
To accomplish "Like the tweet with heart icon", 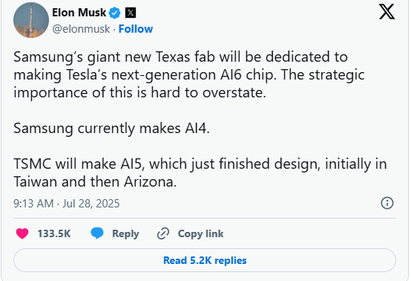I will pyautogui.click(x=22, y=233).
